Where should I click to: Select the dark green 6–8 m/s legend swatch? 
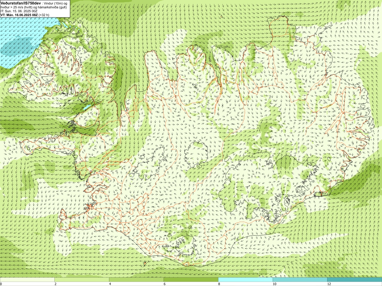(x=191, y=280)
